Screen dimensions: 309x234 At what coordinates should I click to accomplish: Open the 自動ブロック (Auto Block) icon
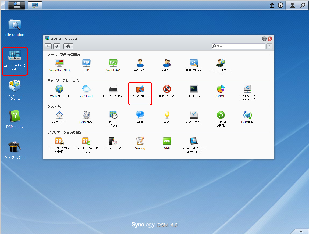167,89
